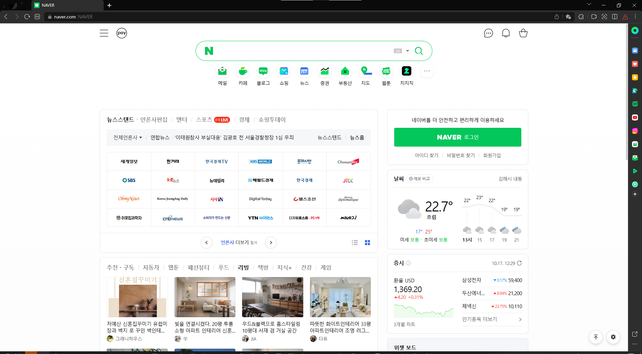This screenshot has height=354, width=642.
Task: Switch newsstand to grid view icon
Action: click(x=367, y=243)
